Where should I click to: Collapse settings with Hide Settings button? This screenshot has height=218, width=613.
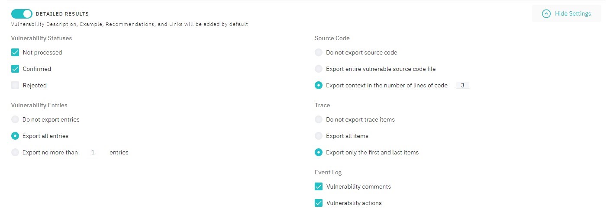(566, 13)
